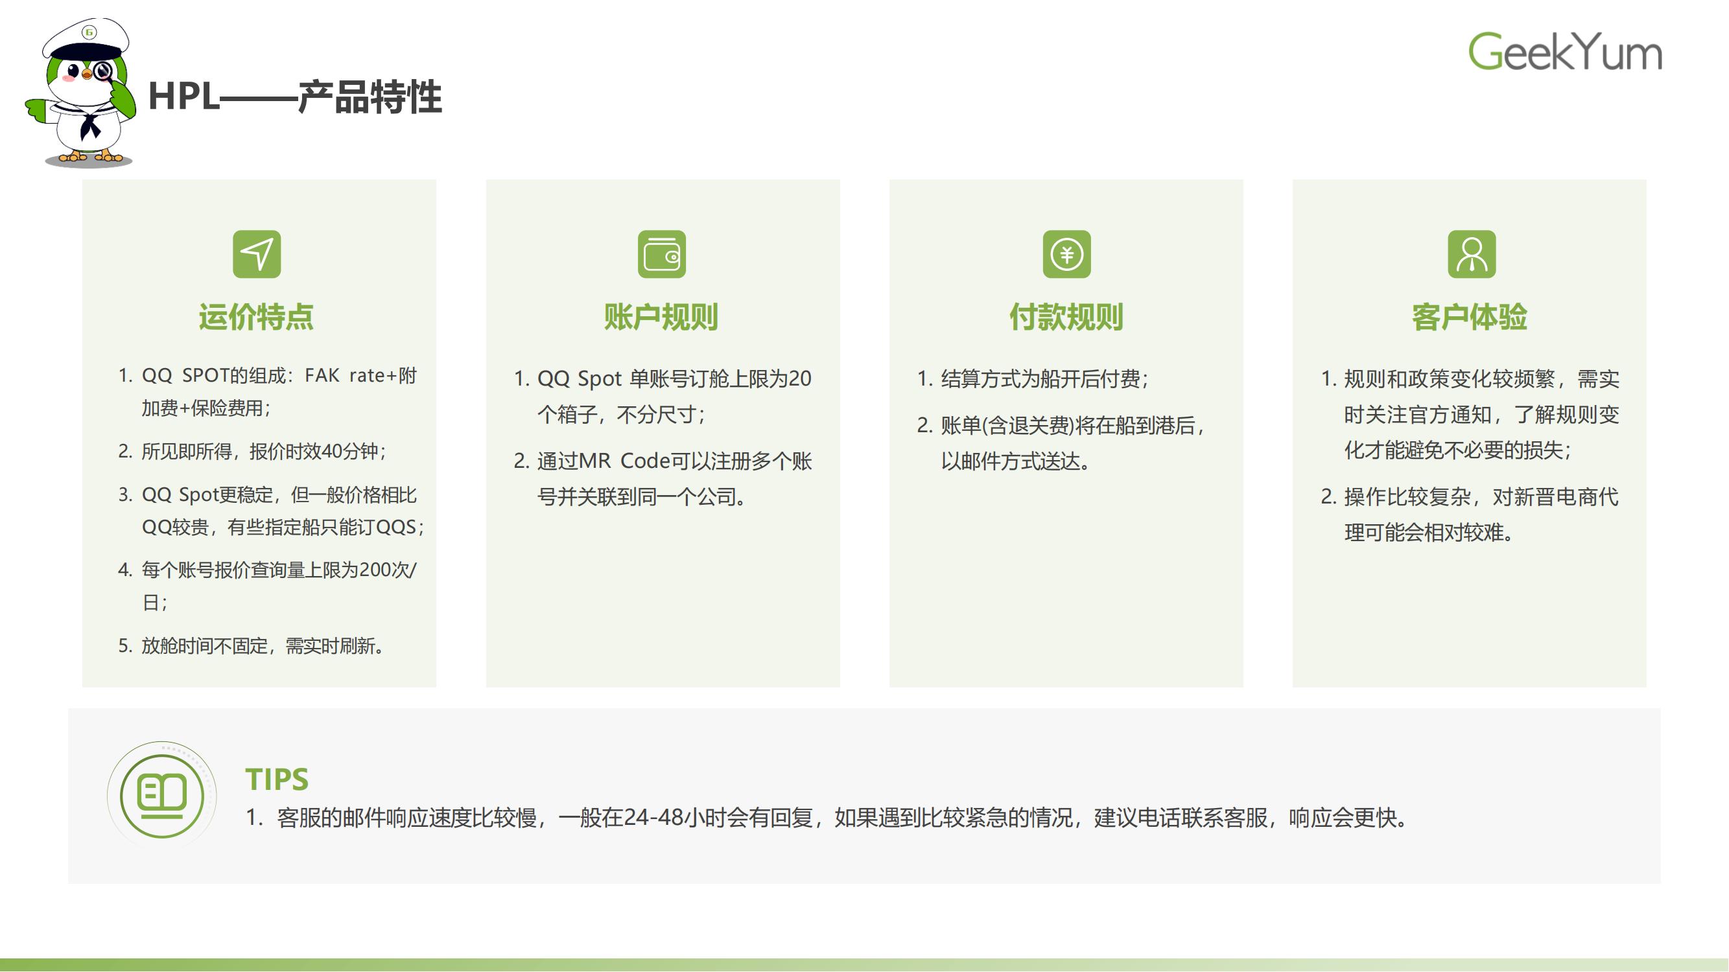1729x972 pixels.
Task: Click the text 结算方式为船开后付费
Action: click(1044, 379)
